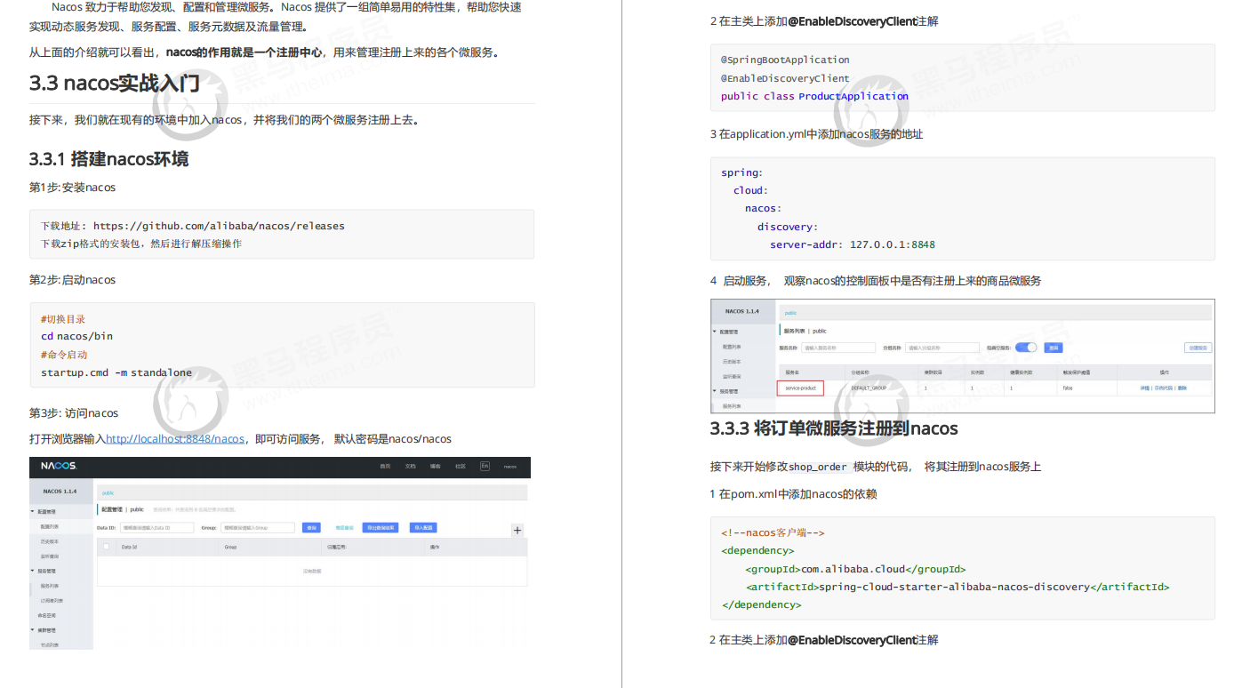The height and width of the screenshot is (688, 1250).
Task: Click the NACOS 1.1.4 label in config console
Action: pyautogui.click(x=60, y=492)
